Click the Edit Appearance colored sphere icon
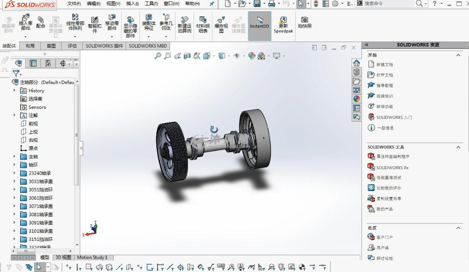The height and width of the screenshot is (272, 469). click(x=251, y=56)
